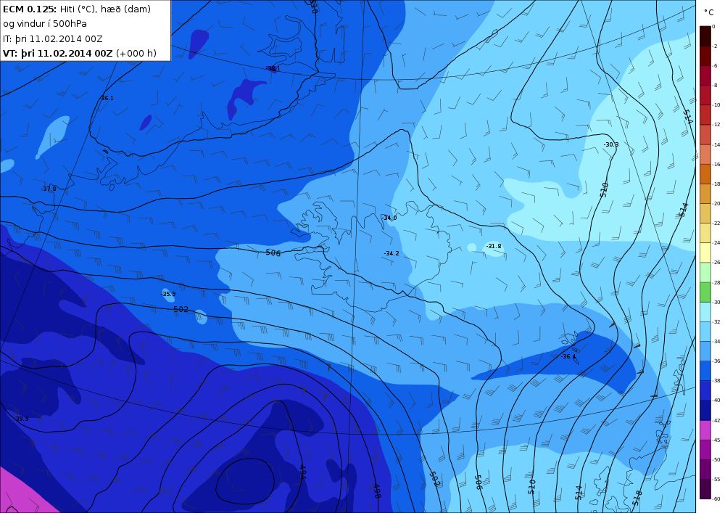Click the 'IT: þri 11.02.2014 00Z' line

coord(53,39)
